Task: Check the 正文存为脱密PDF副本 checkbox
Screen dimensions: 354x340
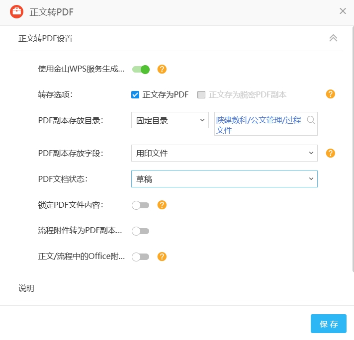Action: pyautogui.click(x=201, y=95)
